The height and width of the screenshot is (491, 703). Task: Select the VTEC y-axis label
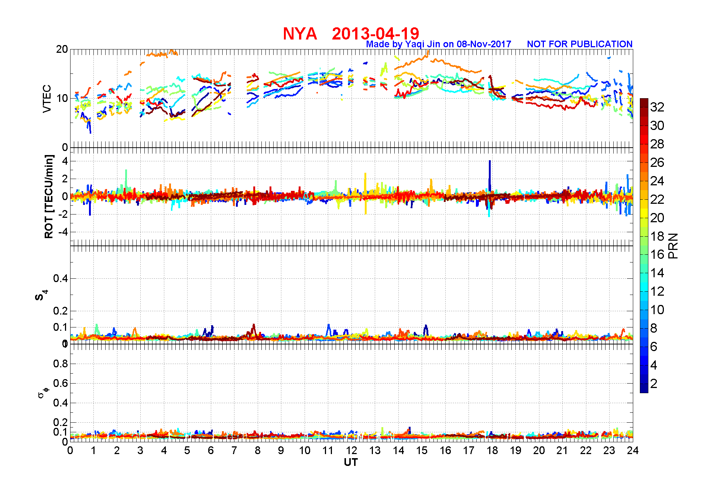pyautogui.click(x=47, y=99)
